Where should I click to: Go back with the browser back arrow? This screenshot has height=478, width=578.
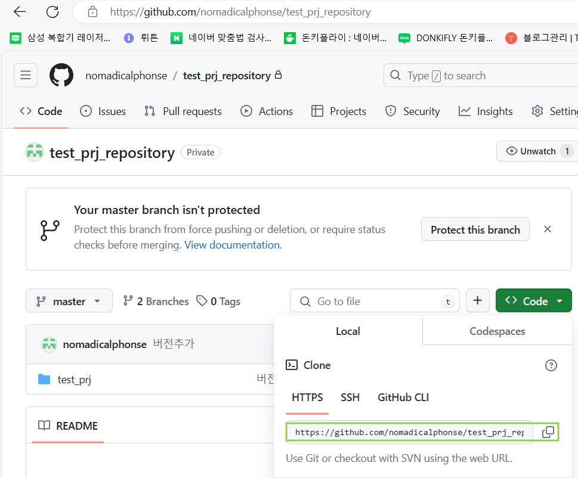click(20, 12)
